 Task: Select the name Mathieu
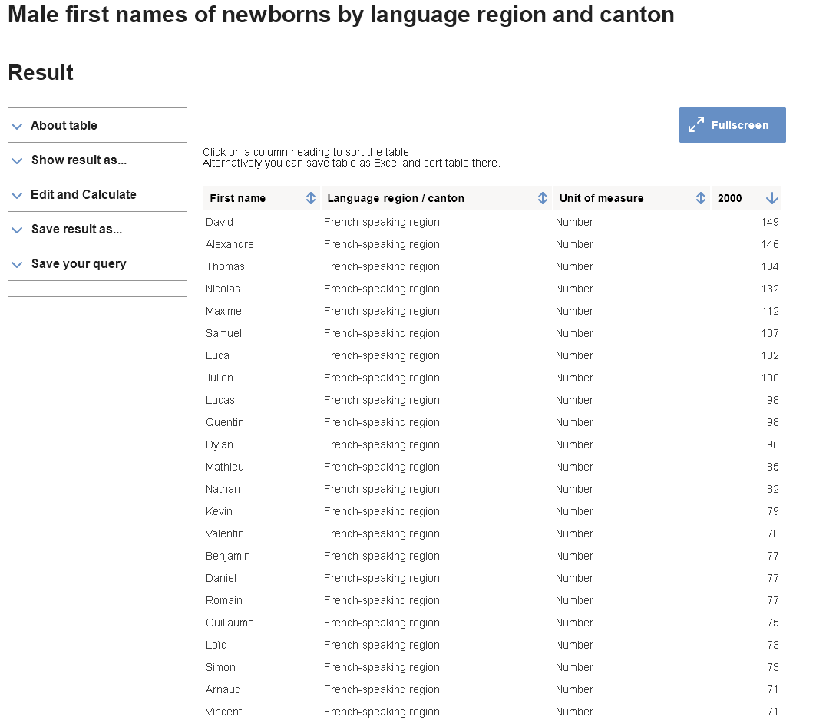coord(225,467)
